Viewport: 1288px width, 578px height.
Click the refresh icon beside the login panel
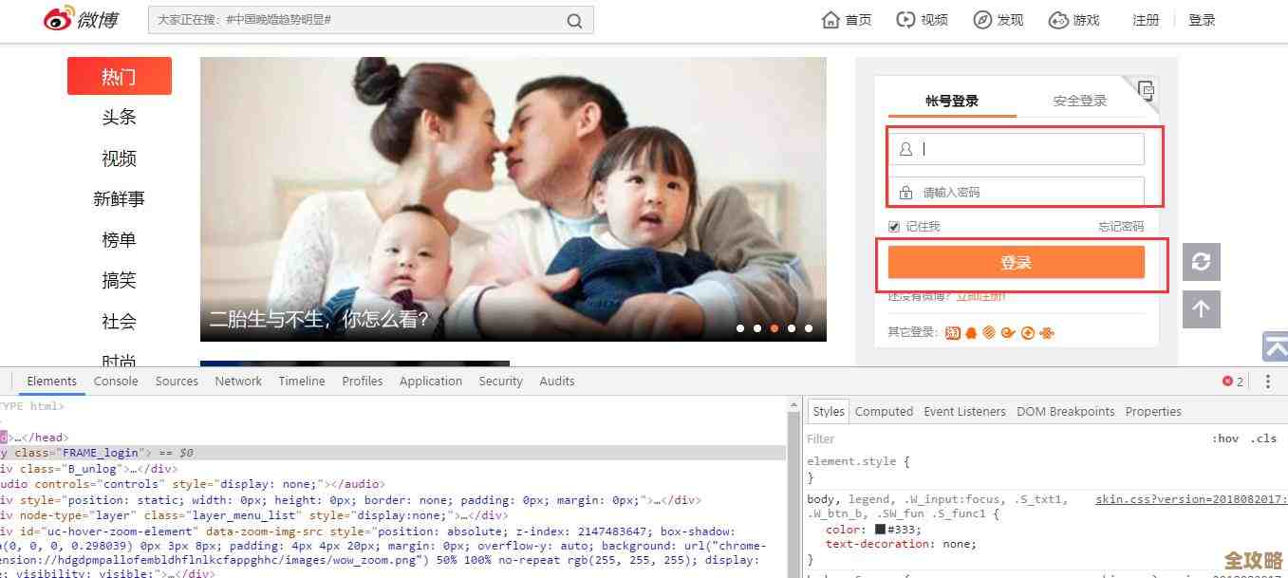tap(1202, 261)
